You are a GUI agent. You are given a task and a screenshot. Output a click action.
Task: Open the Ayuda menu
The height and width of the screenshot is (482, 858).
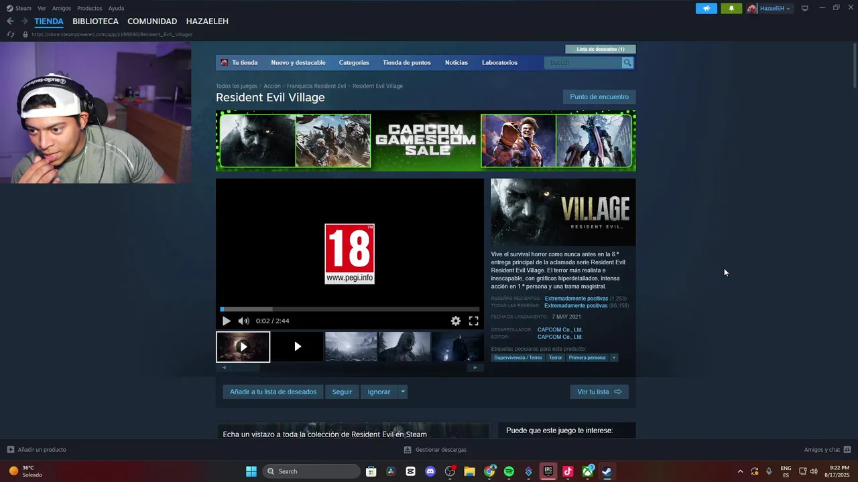117,8
